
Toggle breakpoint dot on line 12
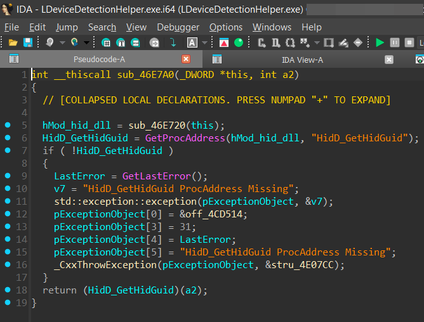tap(8, 214)
